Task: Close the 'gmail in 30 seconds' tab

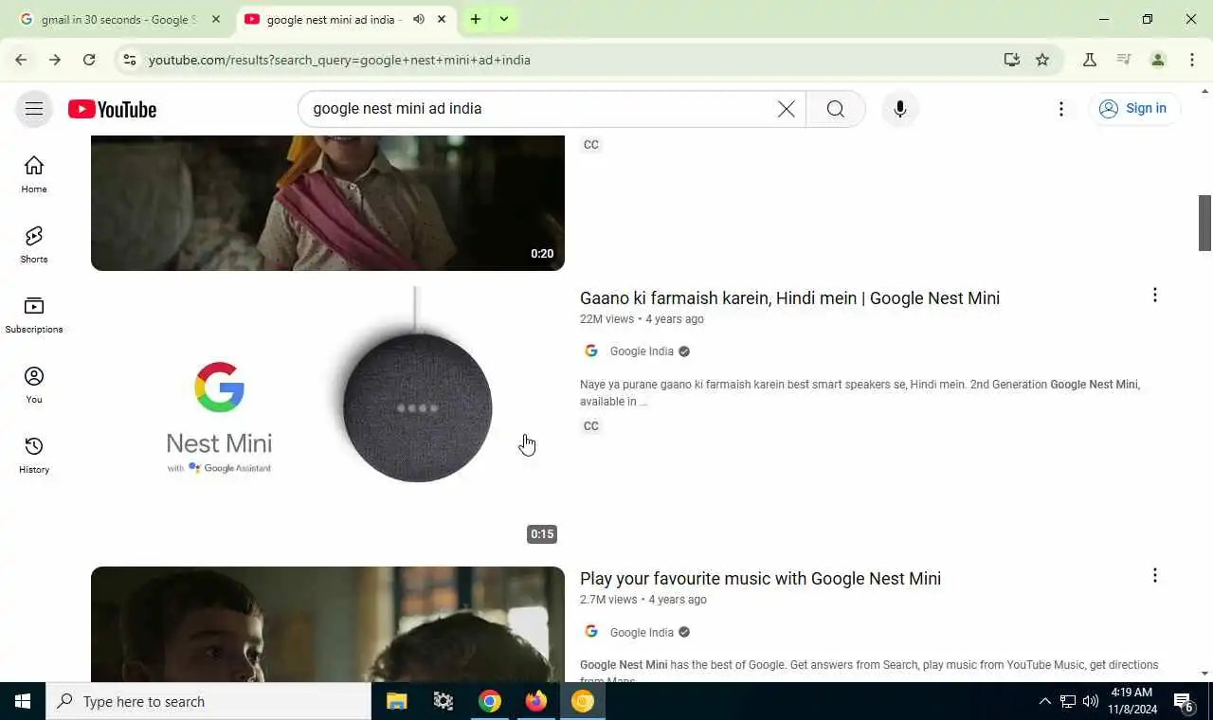Action: coord(215,19)
